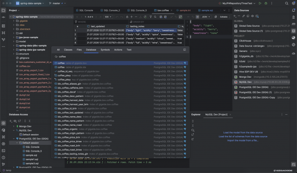This screenshot has height=173, width=297.
Task: Switch to the Files search tab
Action: [79, 50]
